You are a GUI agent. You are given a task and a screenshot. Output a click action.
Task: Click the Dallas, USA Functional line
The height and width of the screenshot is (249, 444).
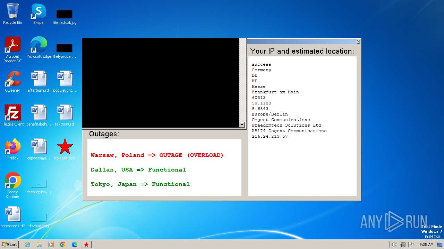click(138, 170)
